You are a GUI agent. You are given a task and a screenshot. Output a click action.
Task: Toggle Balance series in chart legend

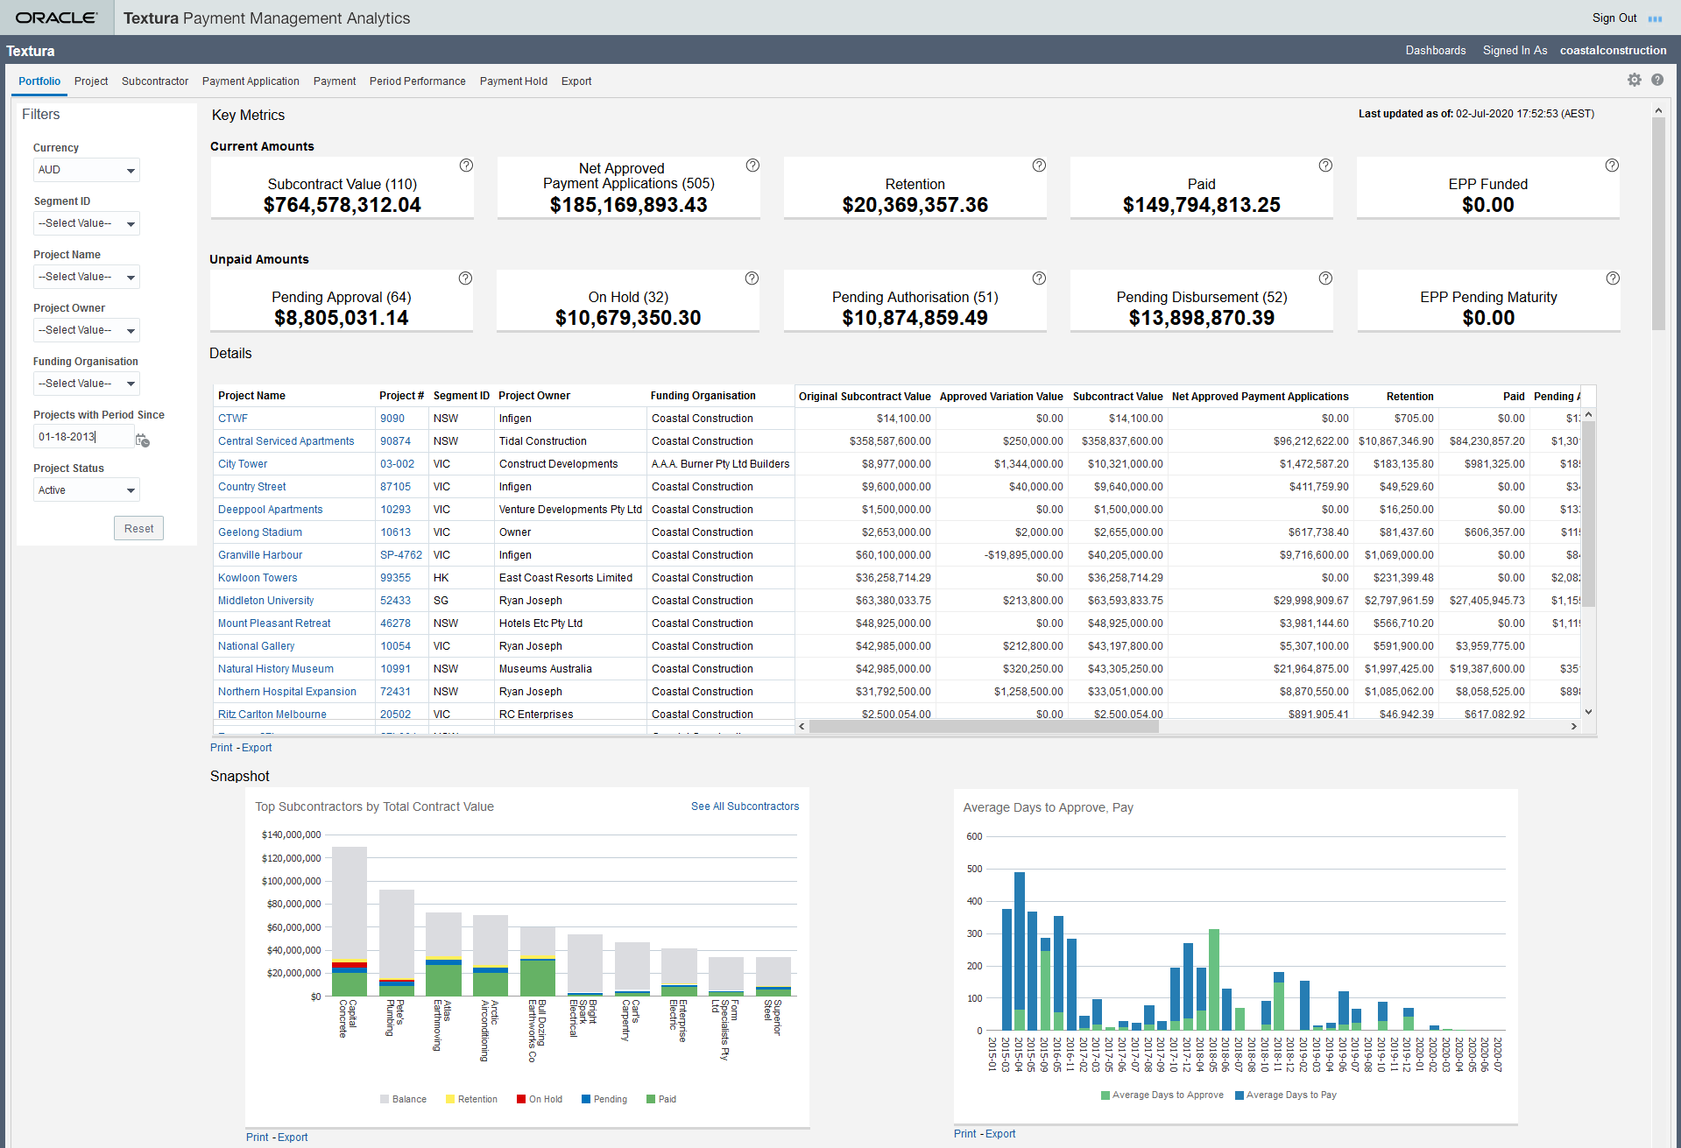403,1099
